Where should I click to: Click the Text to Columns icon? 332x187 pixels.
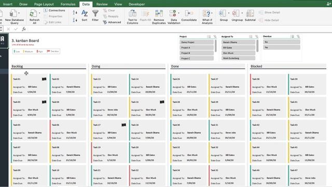(x=133, y=14)
